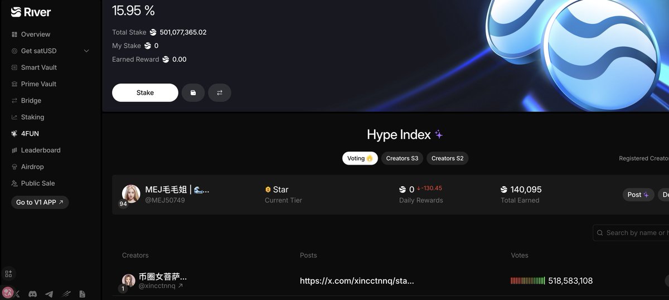Viewport: 669px width, 300px height.
Task: Click the Airdrop parachute icon
Action: tap(14, 167)
